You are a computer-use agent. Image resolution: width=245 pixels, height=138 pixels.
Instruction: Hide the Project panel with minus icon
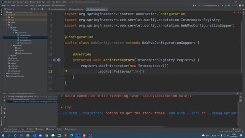tap(46, 9)
